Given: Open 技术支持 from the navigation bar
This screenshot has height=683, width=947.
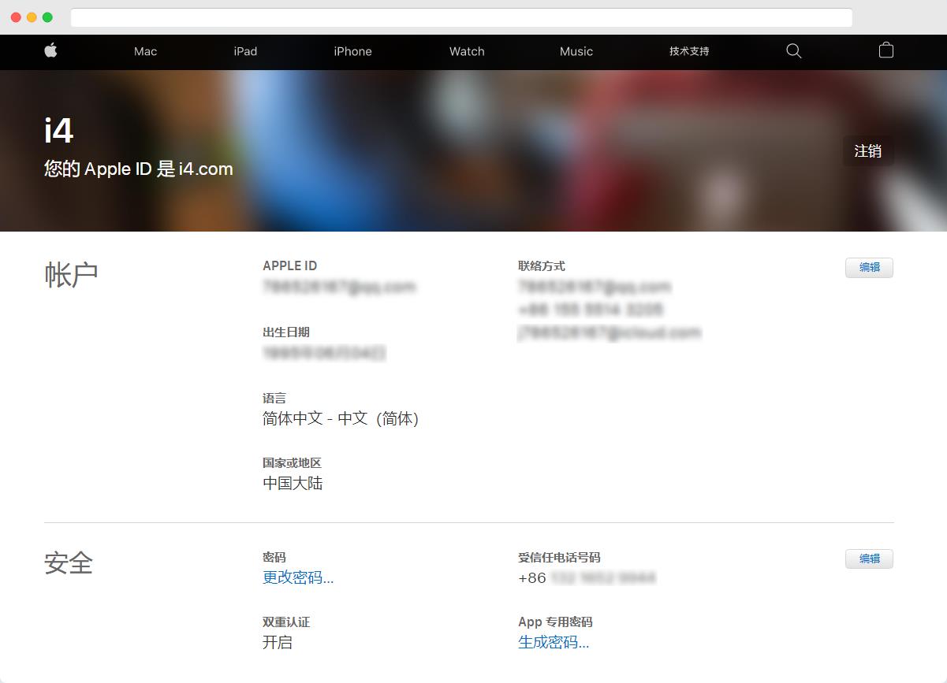Looking at the screenshot, I should 687,51.
